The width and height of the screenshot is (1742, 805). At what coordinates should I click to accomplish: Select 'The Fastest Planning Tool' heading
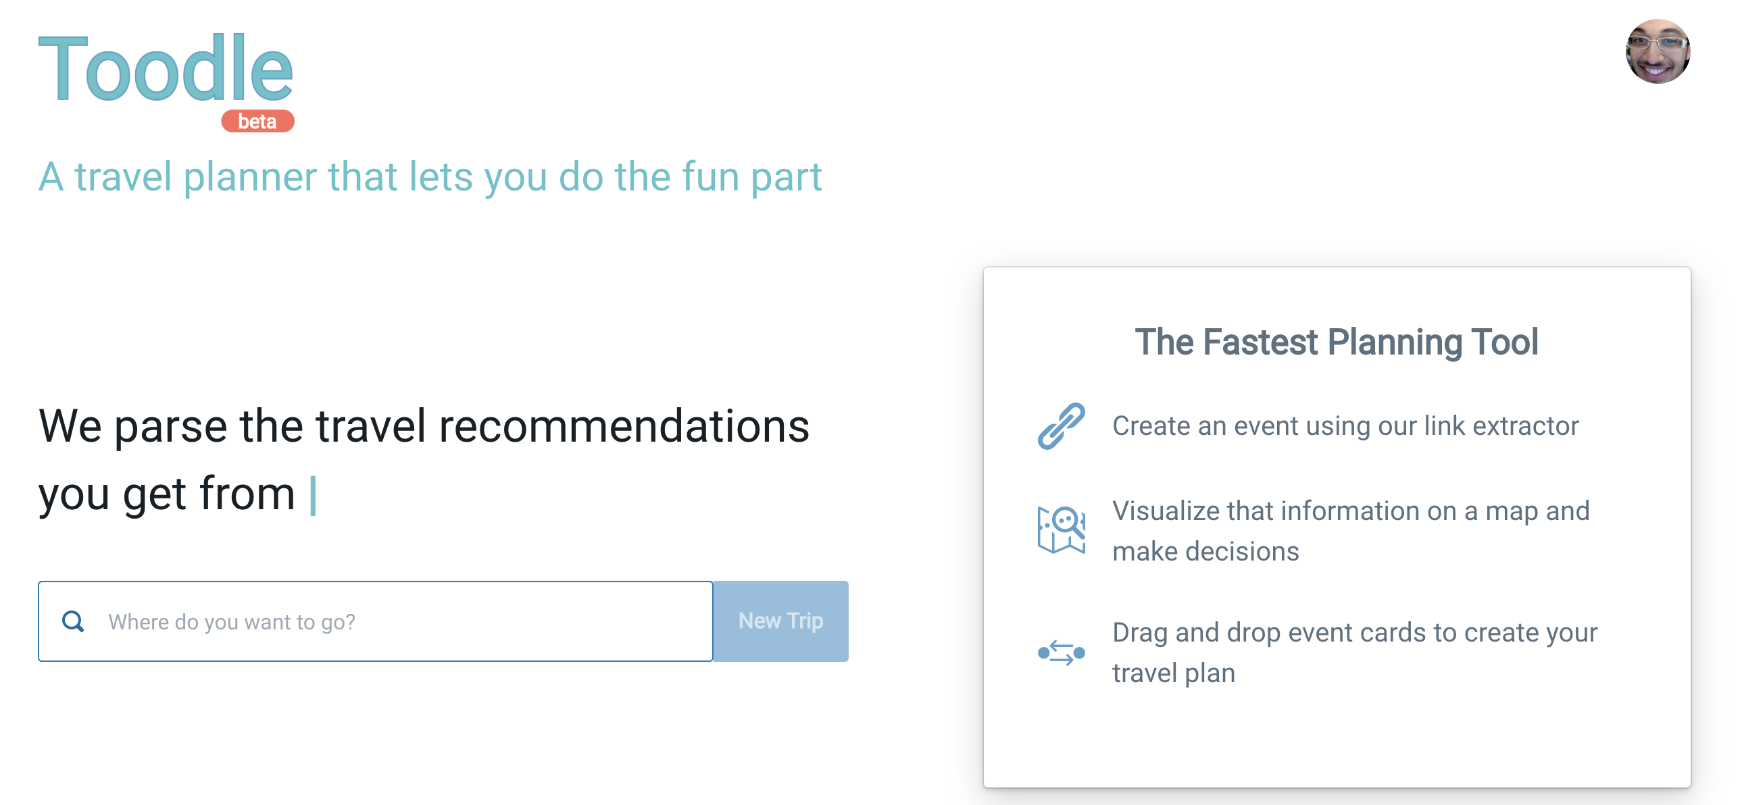pyautogui.click(x=1337, y=341)
